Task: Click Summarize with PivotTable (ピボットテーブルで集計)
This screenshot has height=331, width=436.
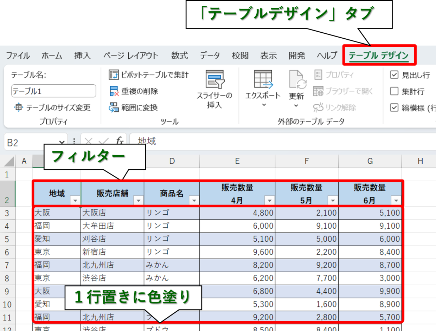Action: 148,75
